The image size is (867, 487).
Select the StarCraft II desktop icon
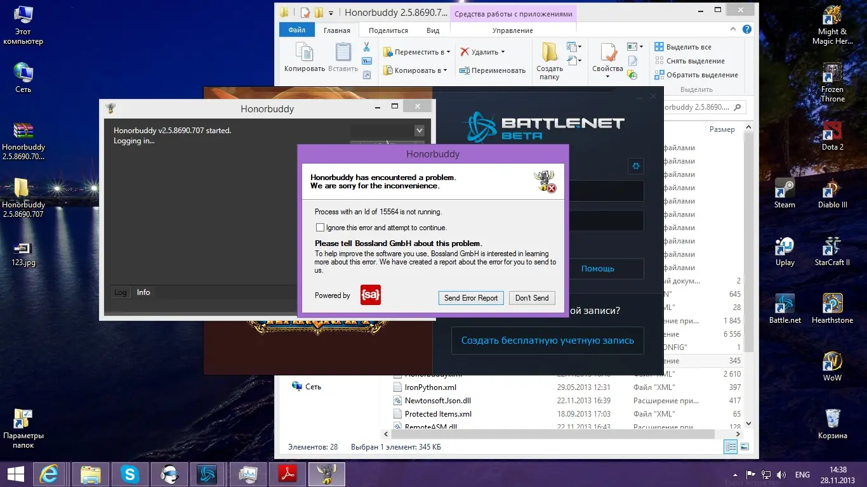pyautogui.click(x=832, y=251)
